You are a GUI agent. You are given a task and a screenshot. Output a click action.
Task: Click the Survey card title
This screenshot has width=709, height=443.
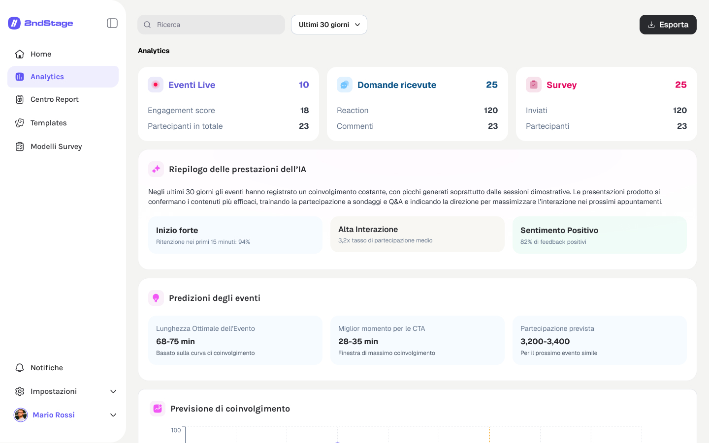561,85
